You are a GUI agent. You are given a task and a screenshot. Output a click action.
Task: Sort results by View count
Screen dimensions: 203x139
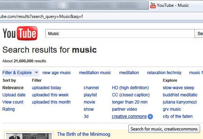tap(13, 102)
